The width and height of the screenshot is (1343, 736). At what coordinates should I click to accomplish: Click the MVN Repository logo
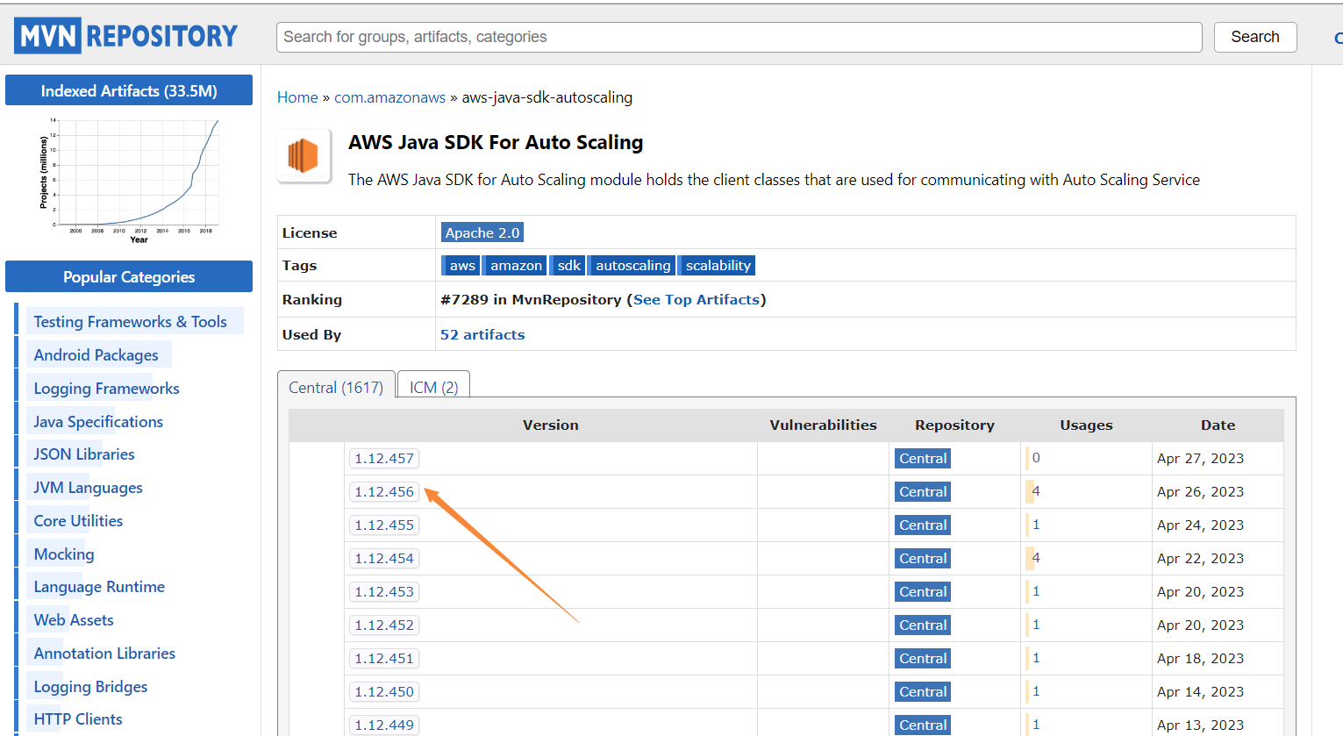click(x=126, y=36)
